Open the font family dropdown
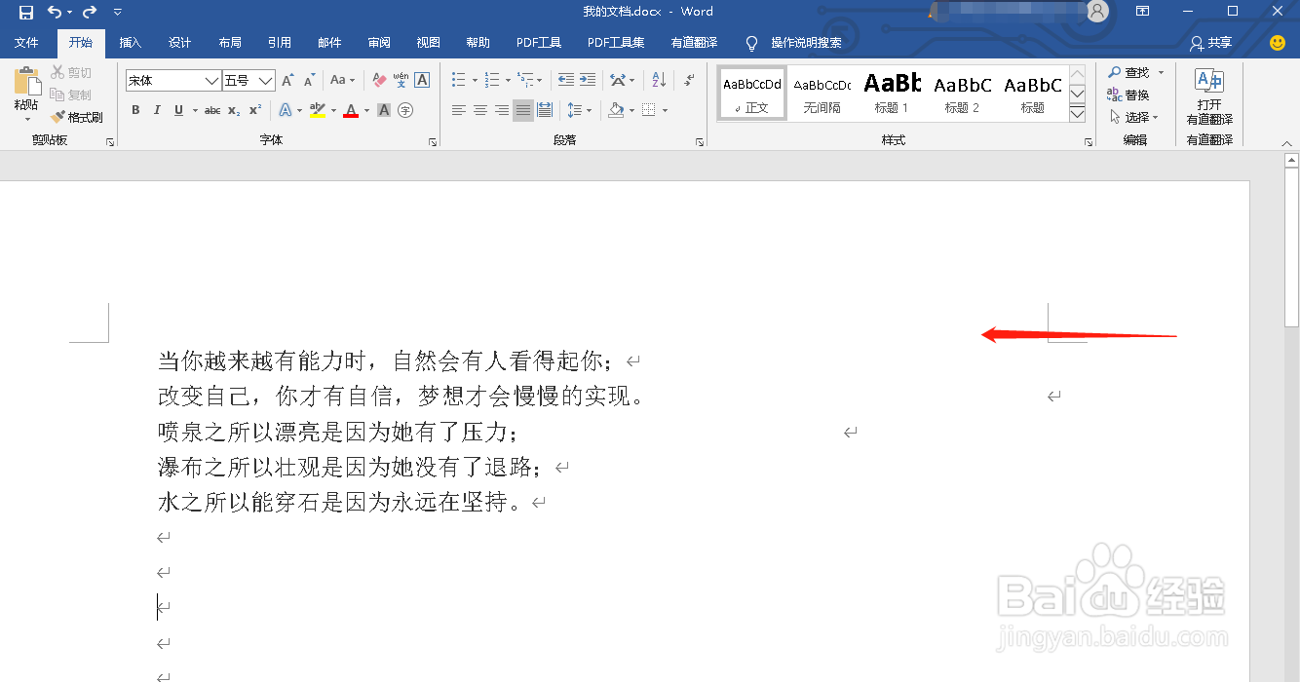Viewport: 1300px width, 682px height. (x=212, y=79)
